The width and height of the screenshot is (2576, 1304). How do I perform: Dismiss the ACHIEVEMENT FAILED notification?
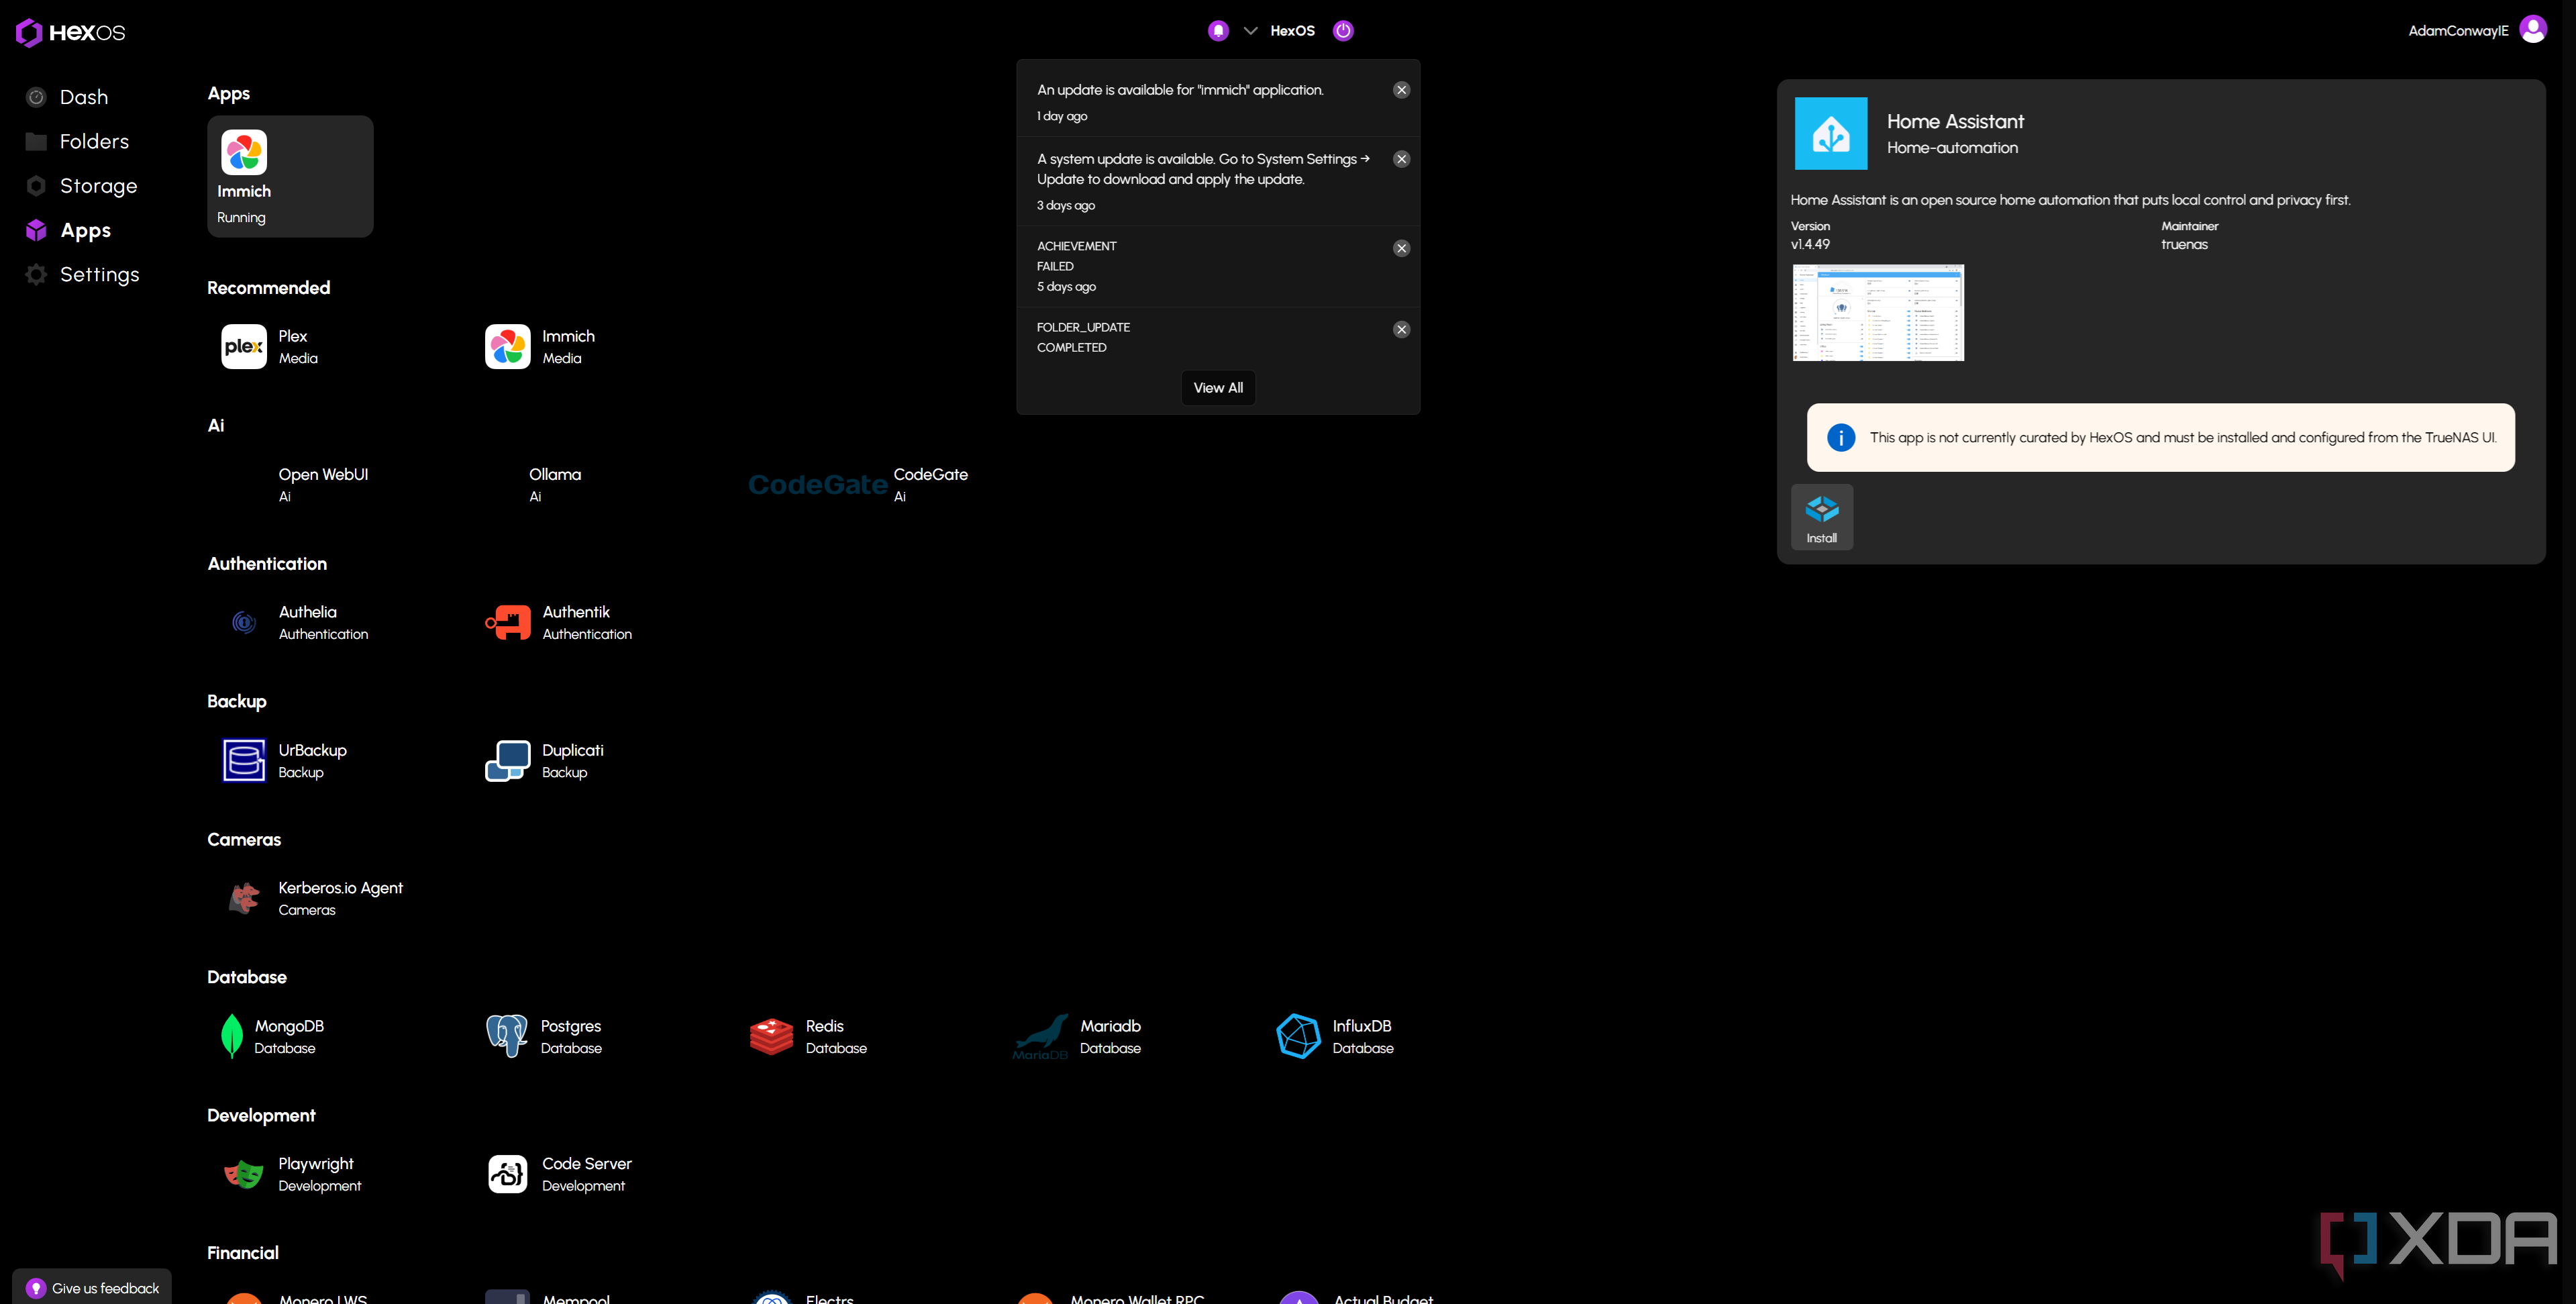click(x=1401, y=248)
